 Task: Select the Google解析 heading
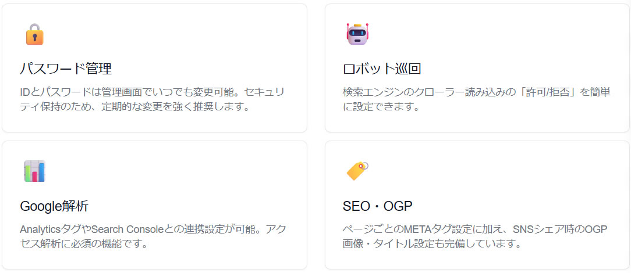point(54,206)
